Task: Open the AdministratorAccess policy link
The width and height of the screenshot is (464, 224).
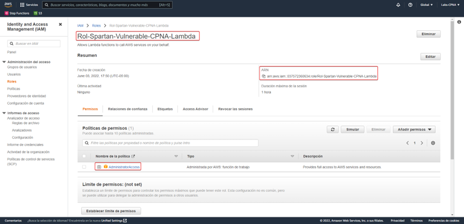Action: pos(124,167)
